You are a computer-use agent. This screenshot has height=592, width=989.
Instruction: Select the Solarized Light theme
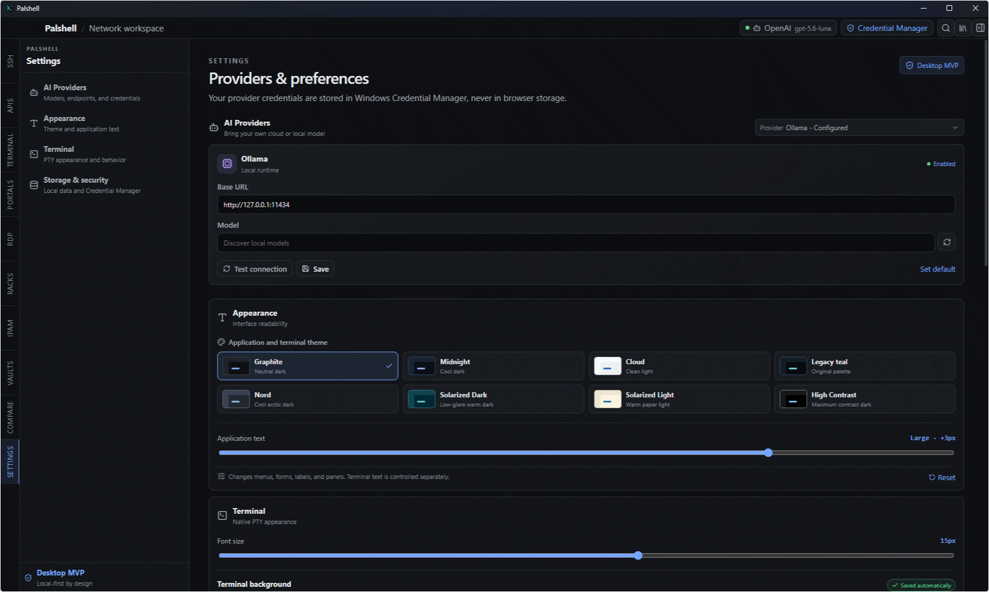tap(680, 399)
